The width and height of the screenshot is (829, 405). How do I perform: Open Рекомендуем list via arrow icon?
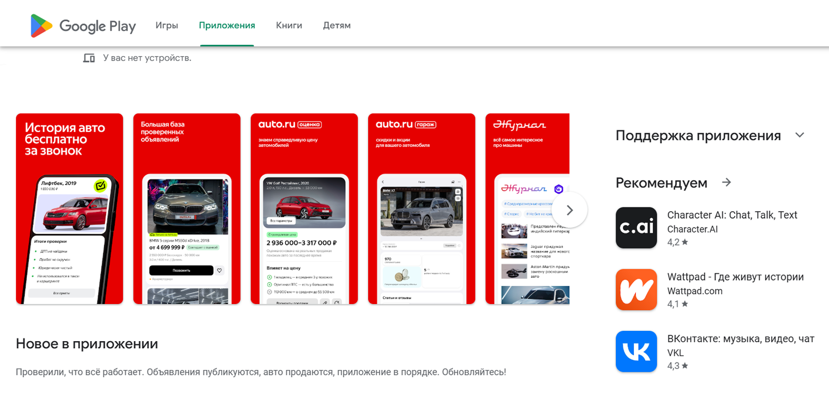(x=726, y=182)
